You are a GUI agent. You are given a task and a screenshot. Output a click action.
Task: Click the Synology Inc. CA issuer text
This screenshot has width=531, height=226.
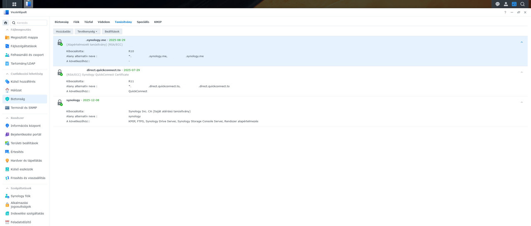coord(159,112)
